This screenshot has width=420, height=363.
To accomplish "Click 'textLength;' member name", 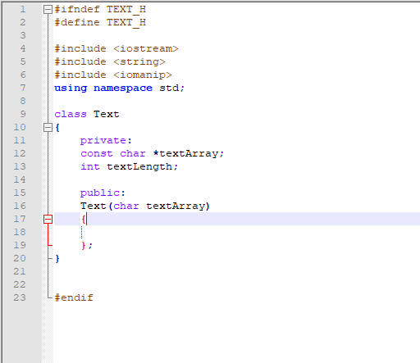I will pos(142,167).
